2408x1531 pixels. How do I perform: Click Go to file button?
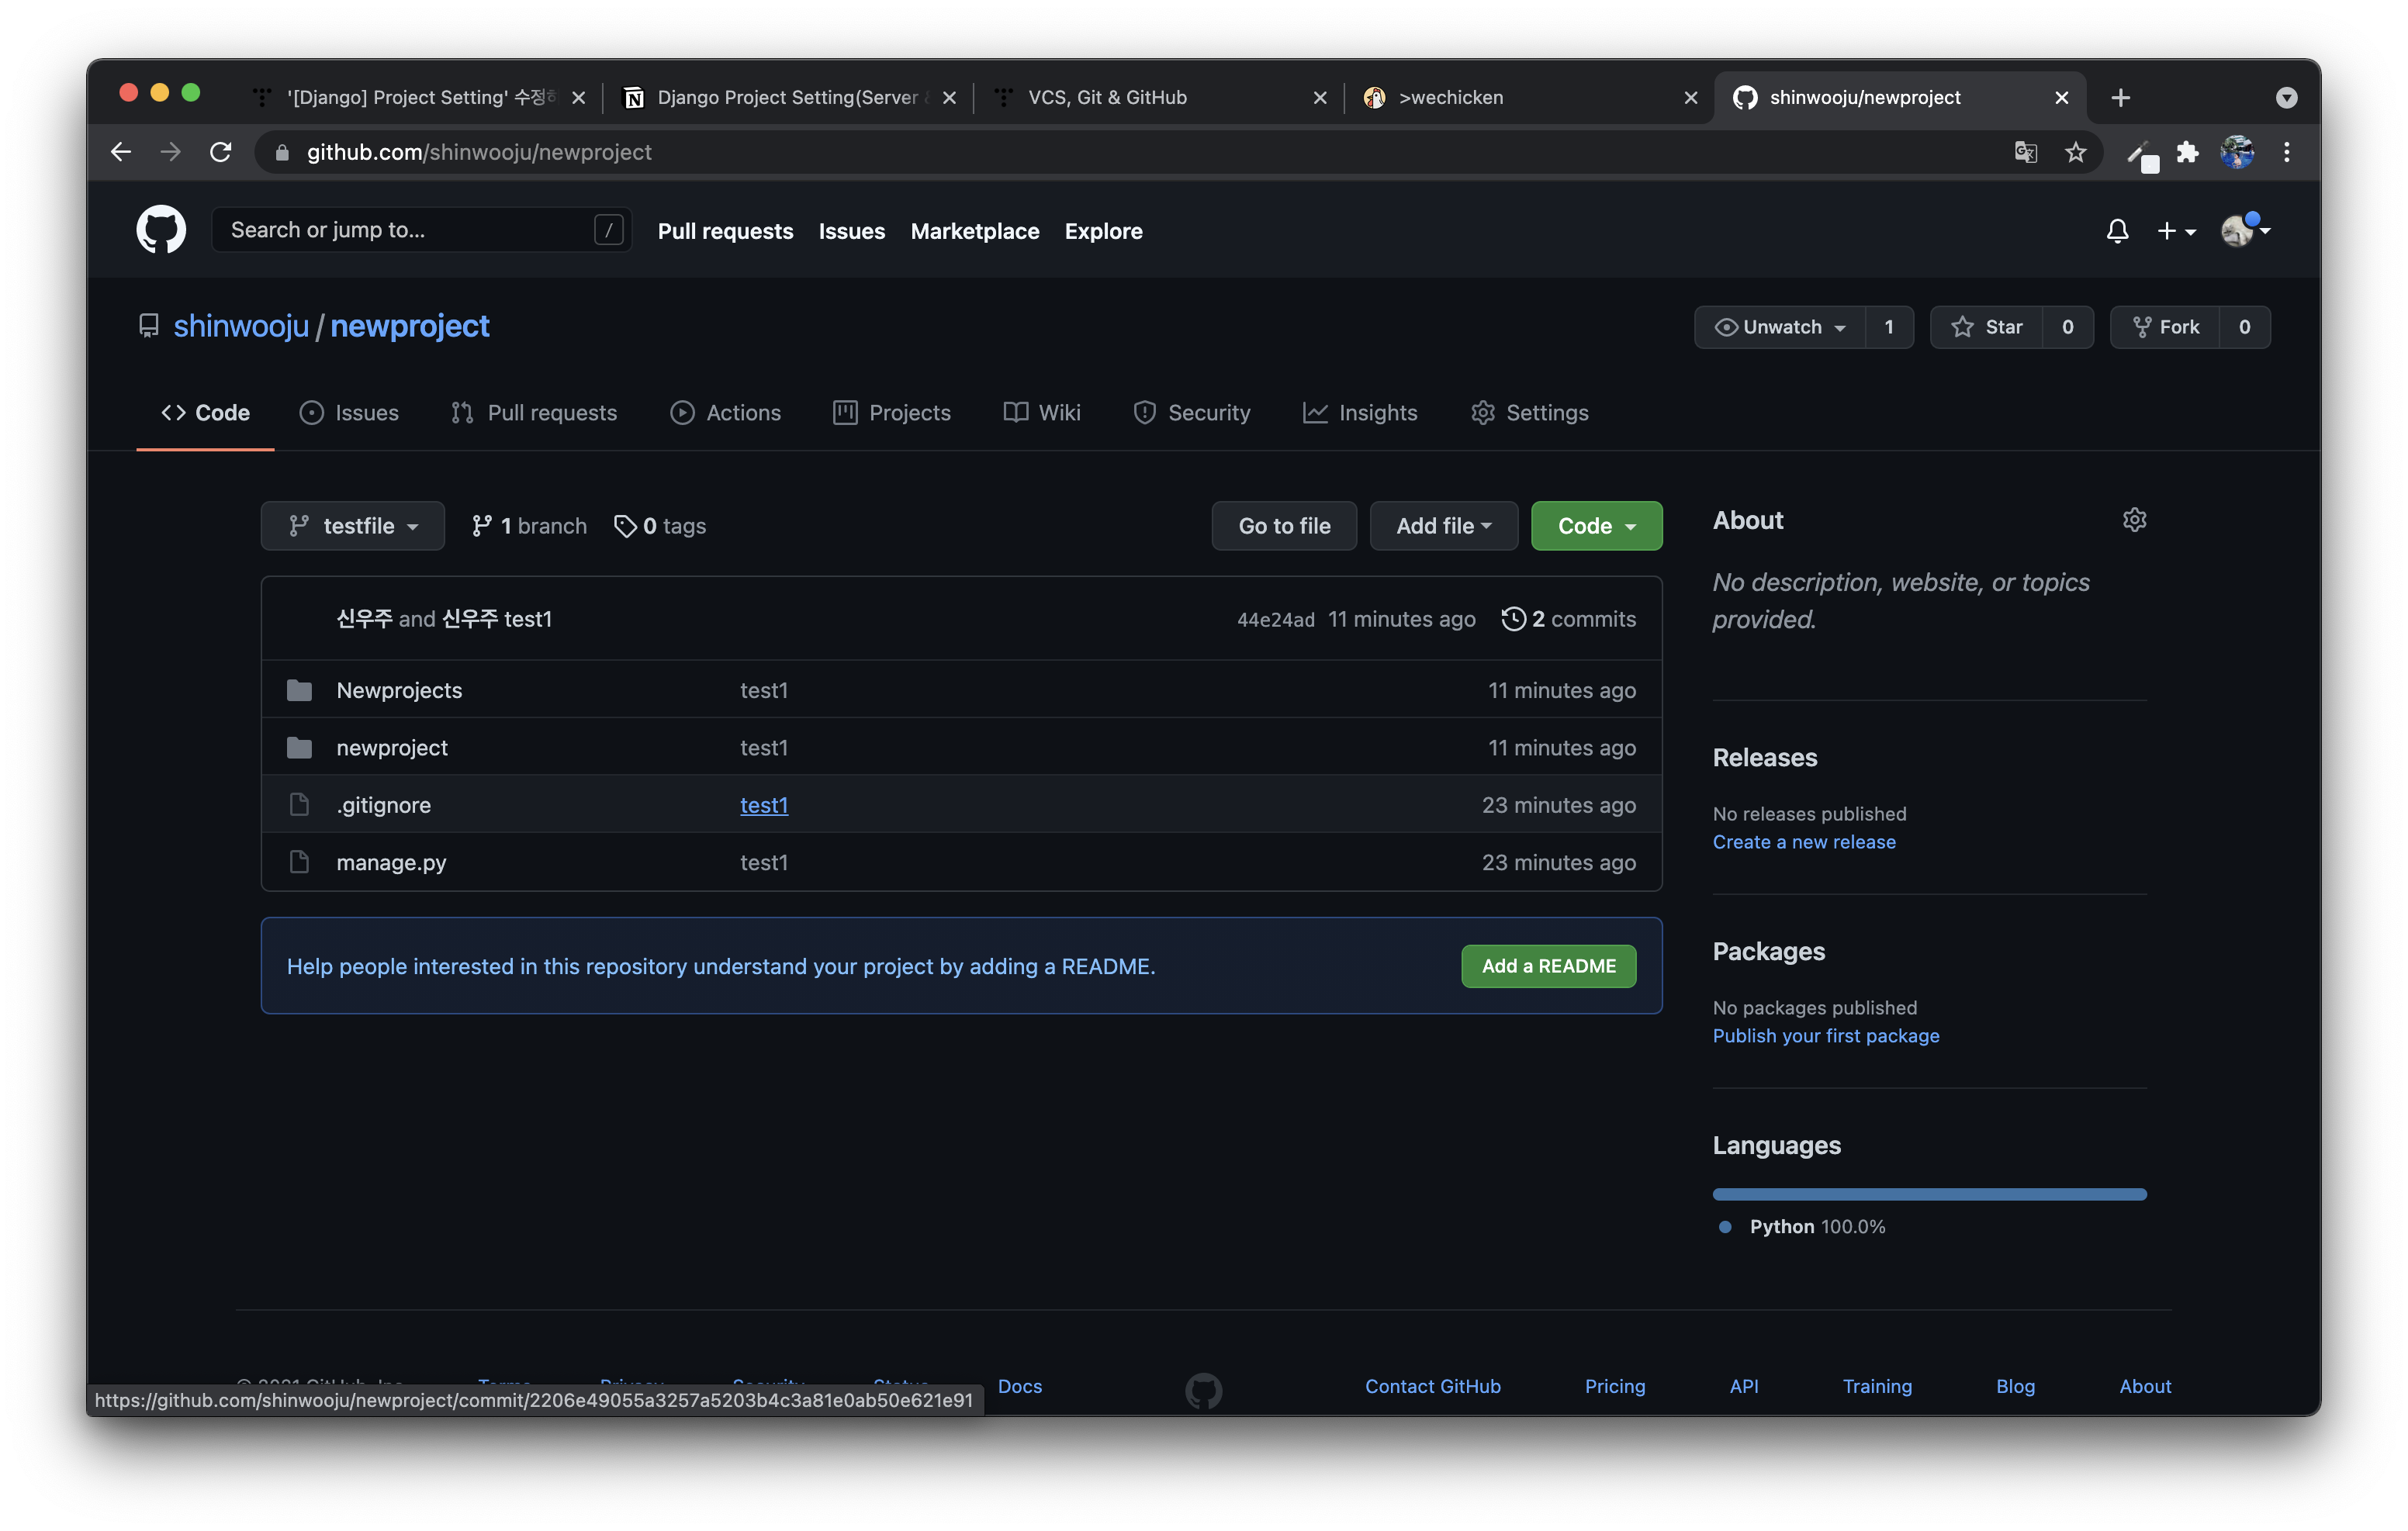pos(1284,526)
